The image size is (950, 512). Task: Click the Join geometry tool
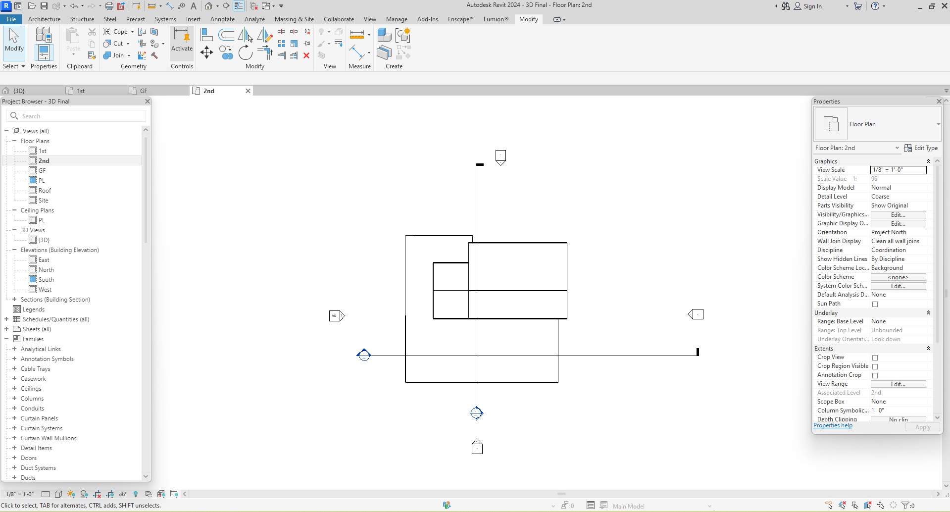pyautogui.click(x=116, y=55)
